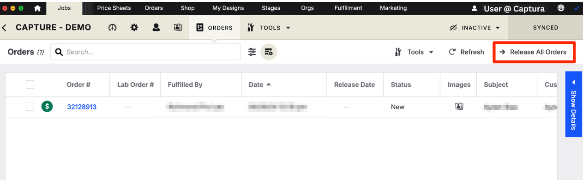
Task: Open the job images portrait icon
Action: [x=178, y=28]
